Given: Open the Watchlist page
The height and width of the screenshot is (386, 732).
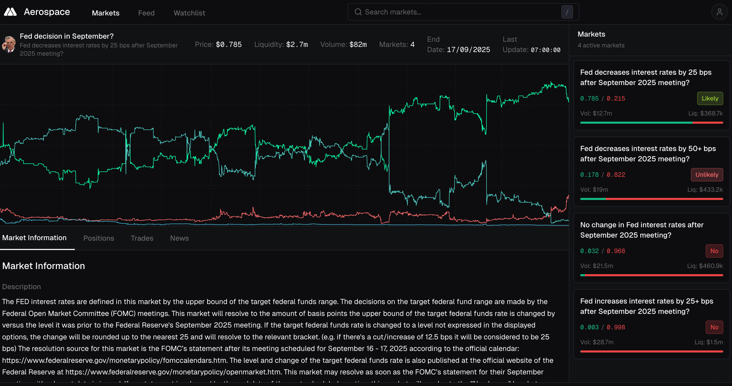Looking at the screenshot, I should (x=189, y=13).
